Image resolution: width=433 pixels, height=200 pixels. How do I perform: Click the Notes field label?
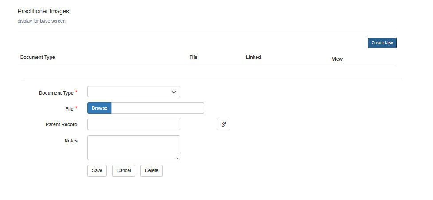tap(71, 141)
